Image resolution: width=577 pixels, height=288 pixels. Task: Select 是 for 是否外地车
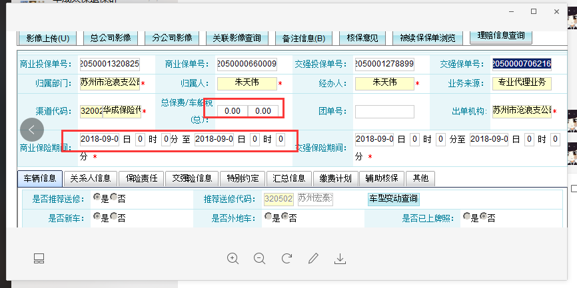(269, 216)
